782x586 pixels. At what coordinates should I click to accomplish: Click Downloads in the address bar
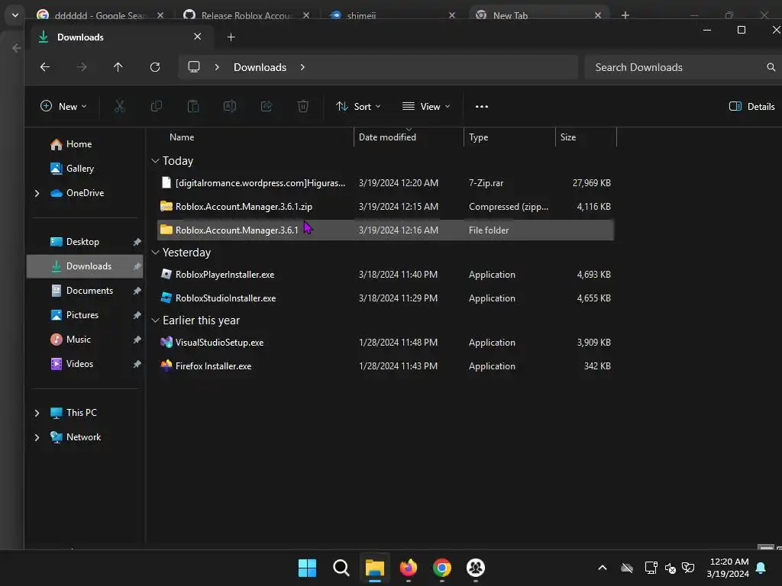[x=260, y=67]
